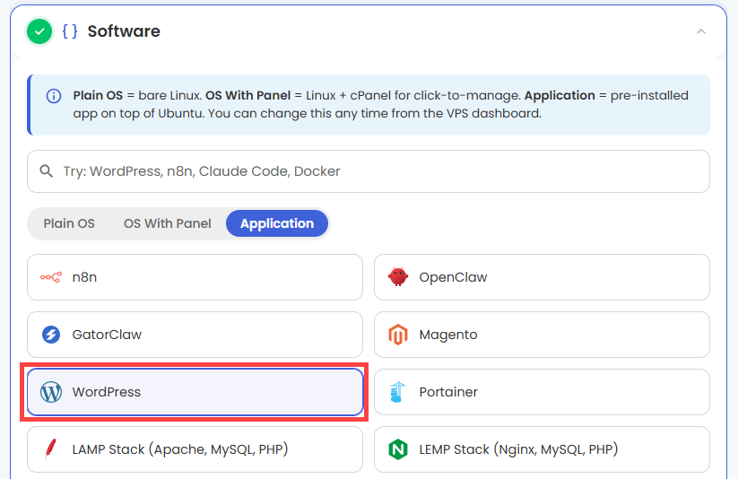
Task: Pick the GatorClaw application option
Action: pos(195,335)
